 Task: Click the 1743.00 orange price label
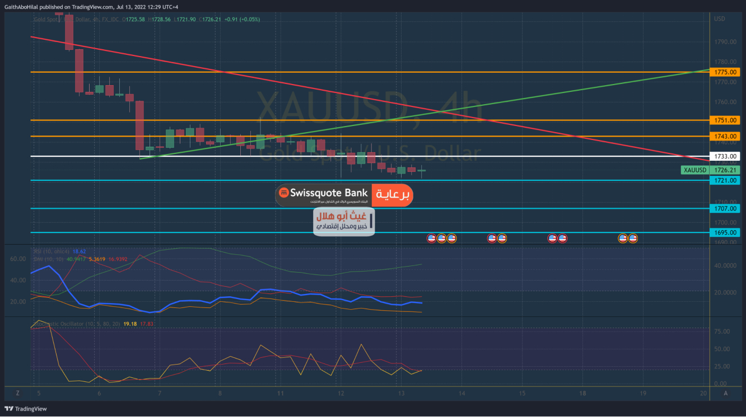tap(724, 136)
